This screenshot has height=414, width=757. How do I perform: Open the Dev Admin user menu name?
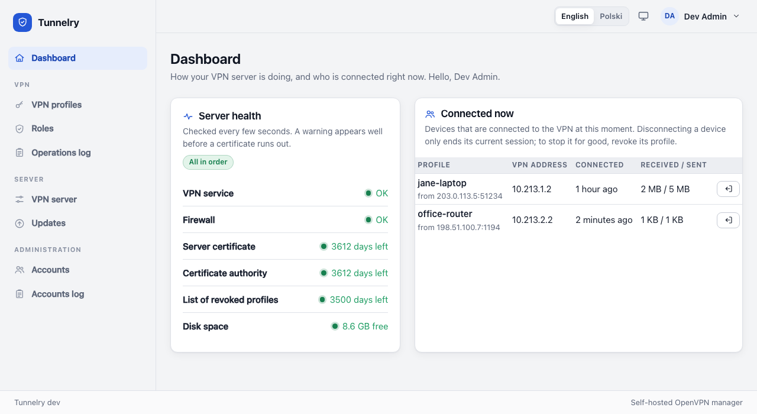[705, 17]
